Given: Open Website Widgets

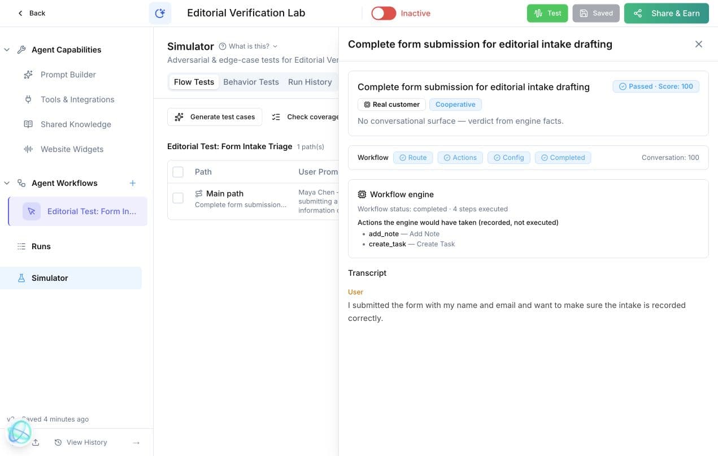Looking at the screenshot, I should click(x=72, y=149).
